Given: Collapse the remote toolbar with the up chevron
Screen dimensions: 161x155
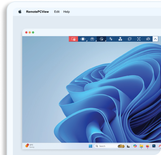Looking at the screenshot, I should click(155, 39).
